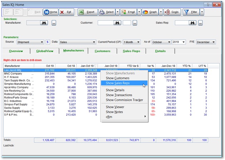The width and height of the screenshot is (225, 160).
Task: Click the Customer input field
Action: (x=106, y=23)
